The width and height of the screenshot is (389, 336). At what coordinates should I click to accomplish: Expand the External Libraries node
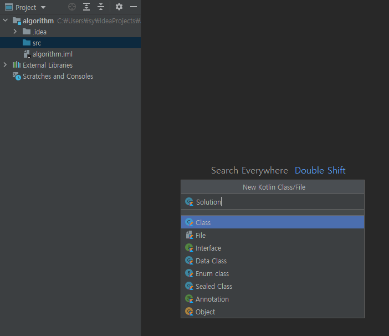click(5, 65)
